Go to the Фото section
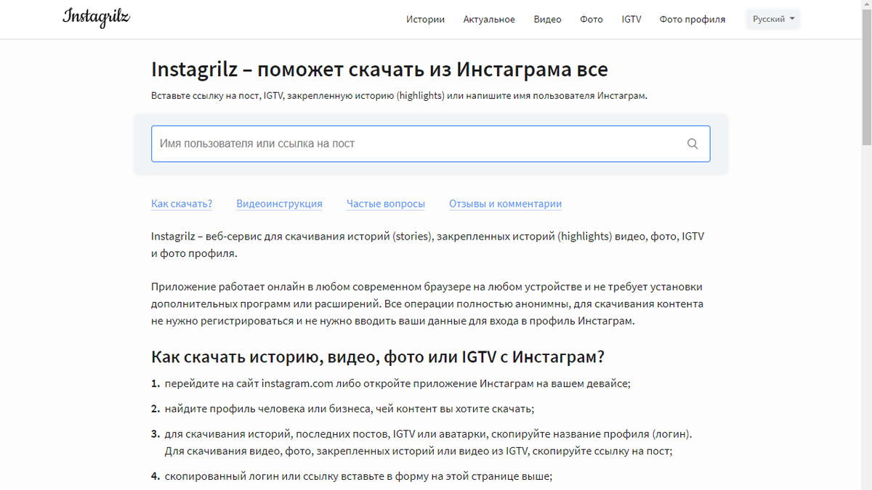The width and height of the screenshot is (872, 490). (x=592, y=20)
